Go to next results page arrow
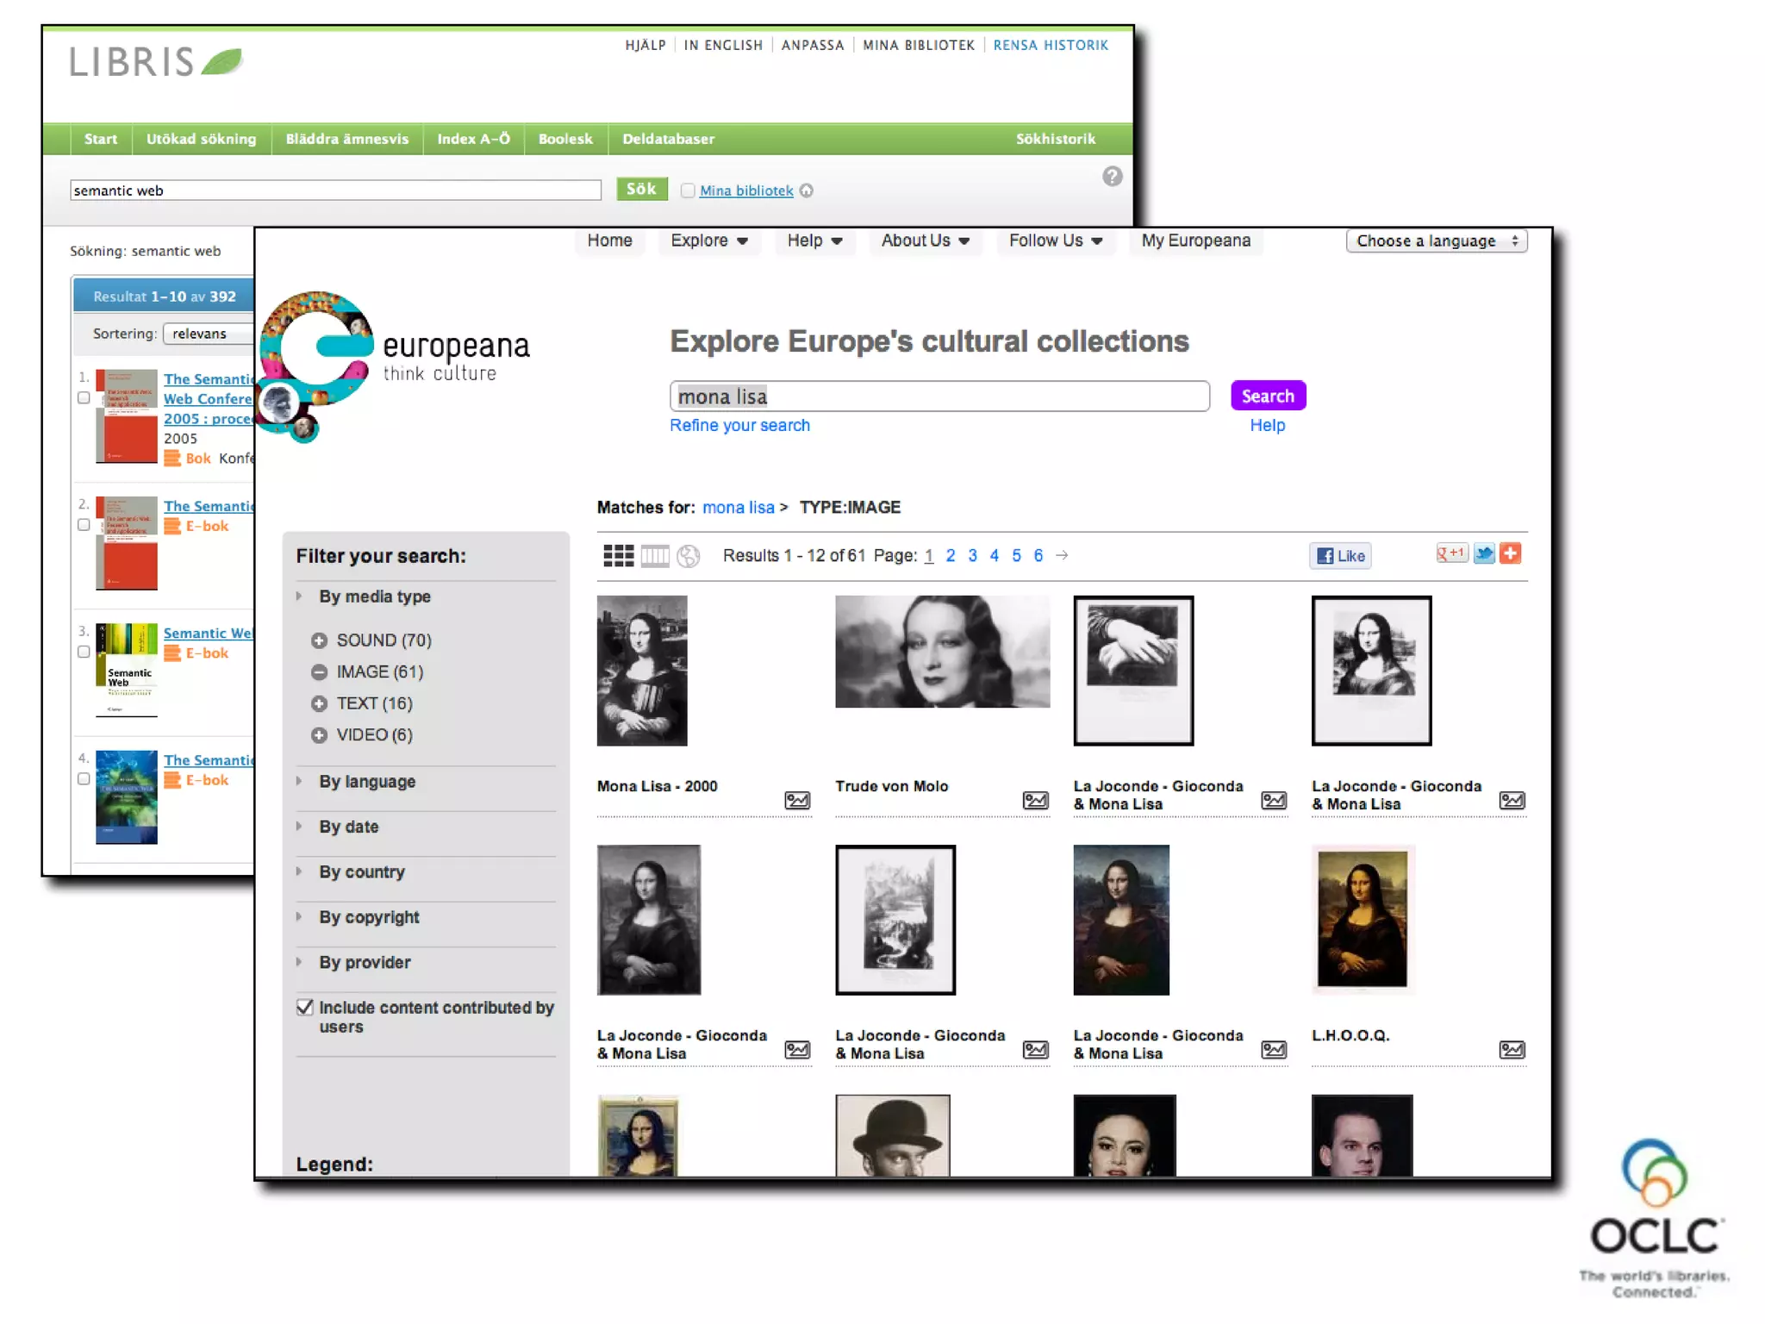Viewport: 1765px width, 1324px height. pos(1062,555)
